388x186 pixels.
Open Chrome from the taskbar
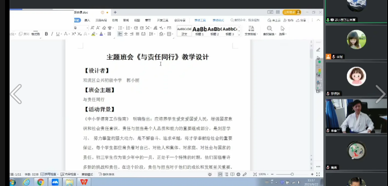pos(41,182)
